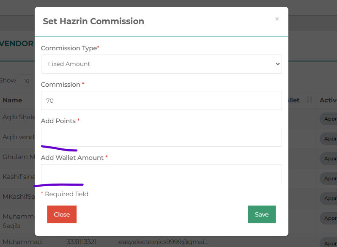Click the Commission field containing 70
This screenshot has height=247, width=337.
pyautogui.click(x=161, y=101)
